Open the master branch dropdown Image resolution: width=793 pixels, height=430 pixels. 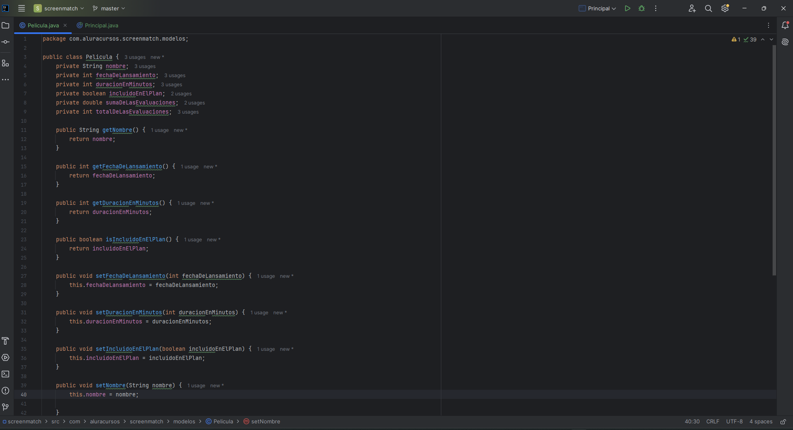tap(109, 8)
